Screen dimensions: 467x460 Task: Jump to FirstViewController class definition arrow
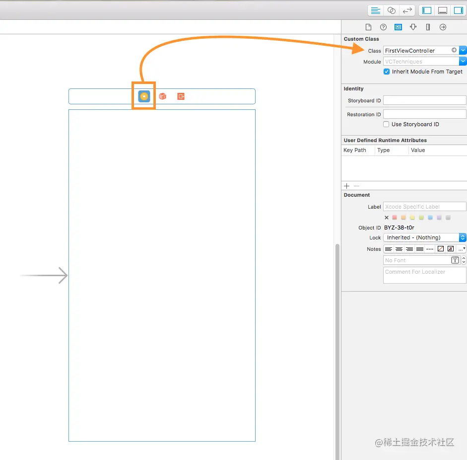454,50
